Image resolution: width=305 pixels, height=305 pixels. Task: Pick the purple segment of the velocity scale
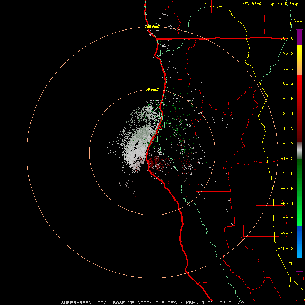point(299,38)
